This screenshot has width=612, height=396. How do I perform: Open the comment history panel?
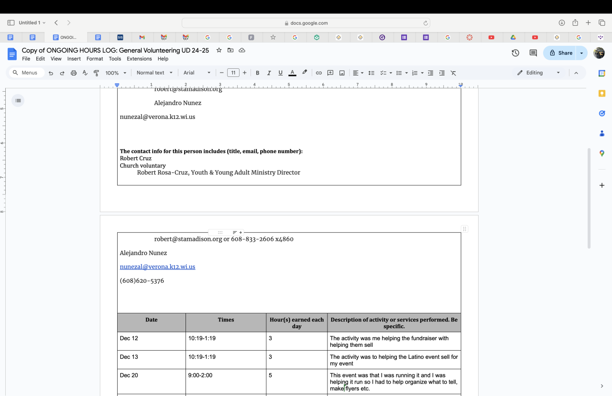click(x=533, y=53)
